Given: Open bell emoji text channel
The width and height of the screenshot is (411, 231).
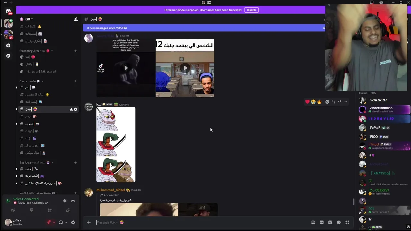Looking at the screenshot, I should tap(48, 27).
